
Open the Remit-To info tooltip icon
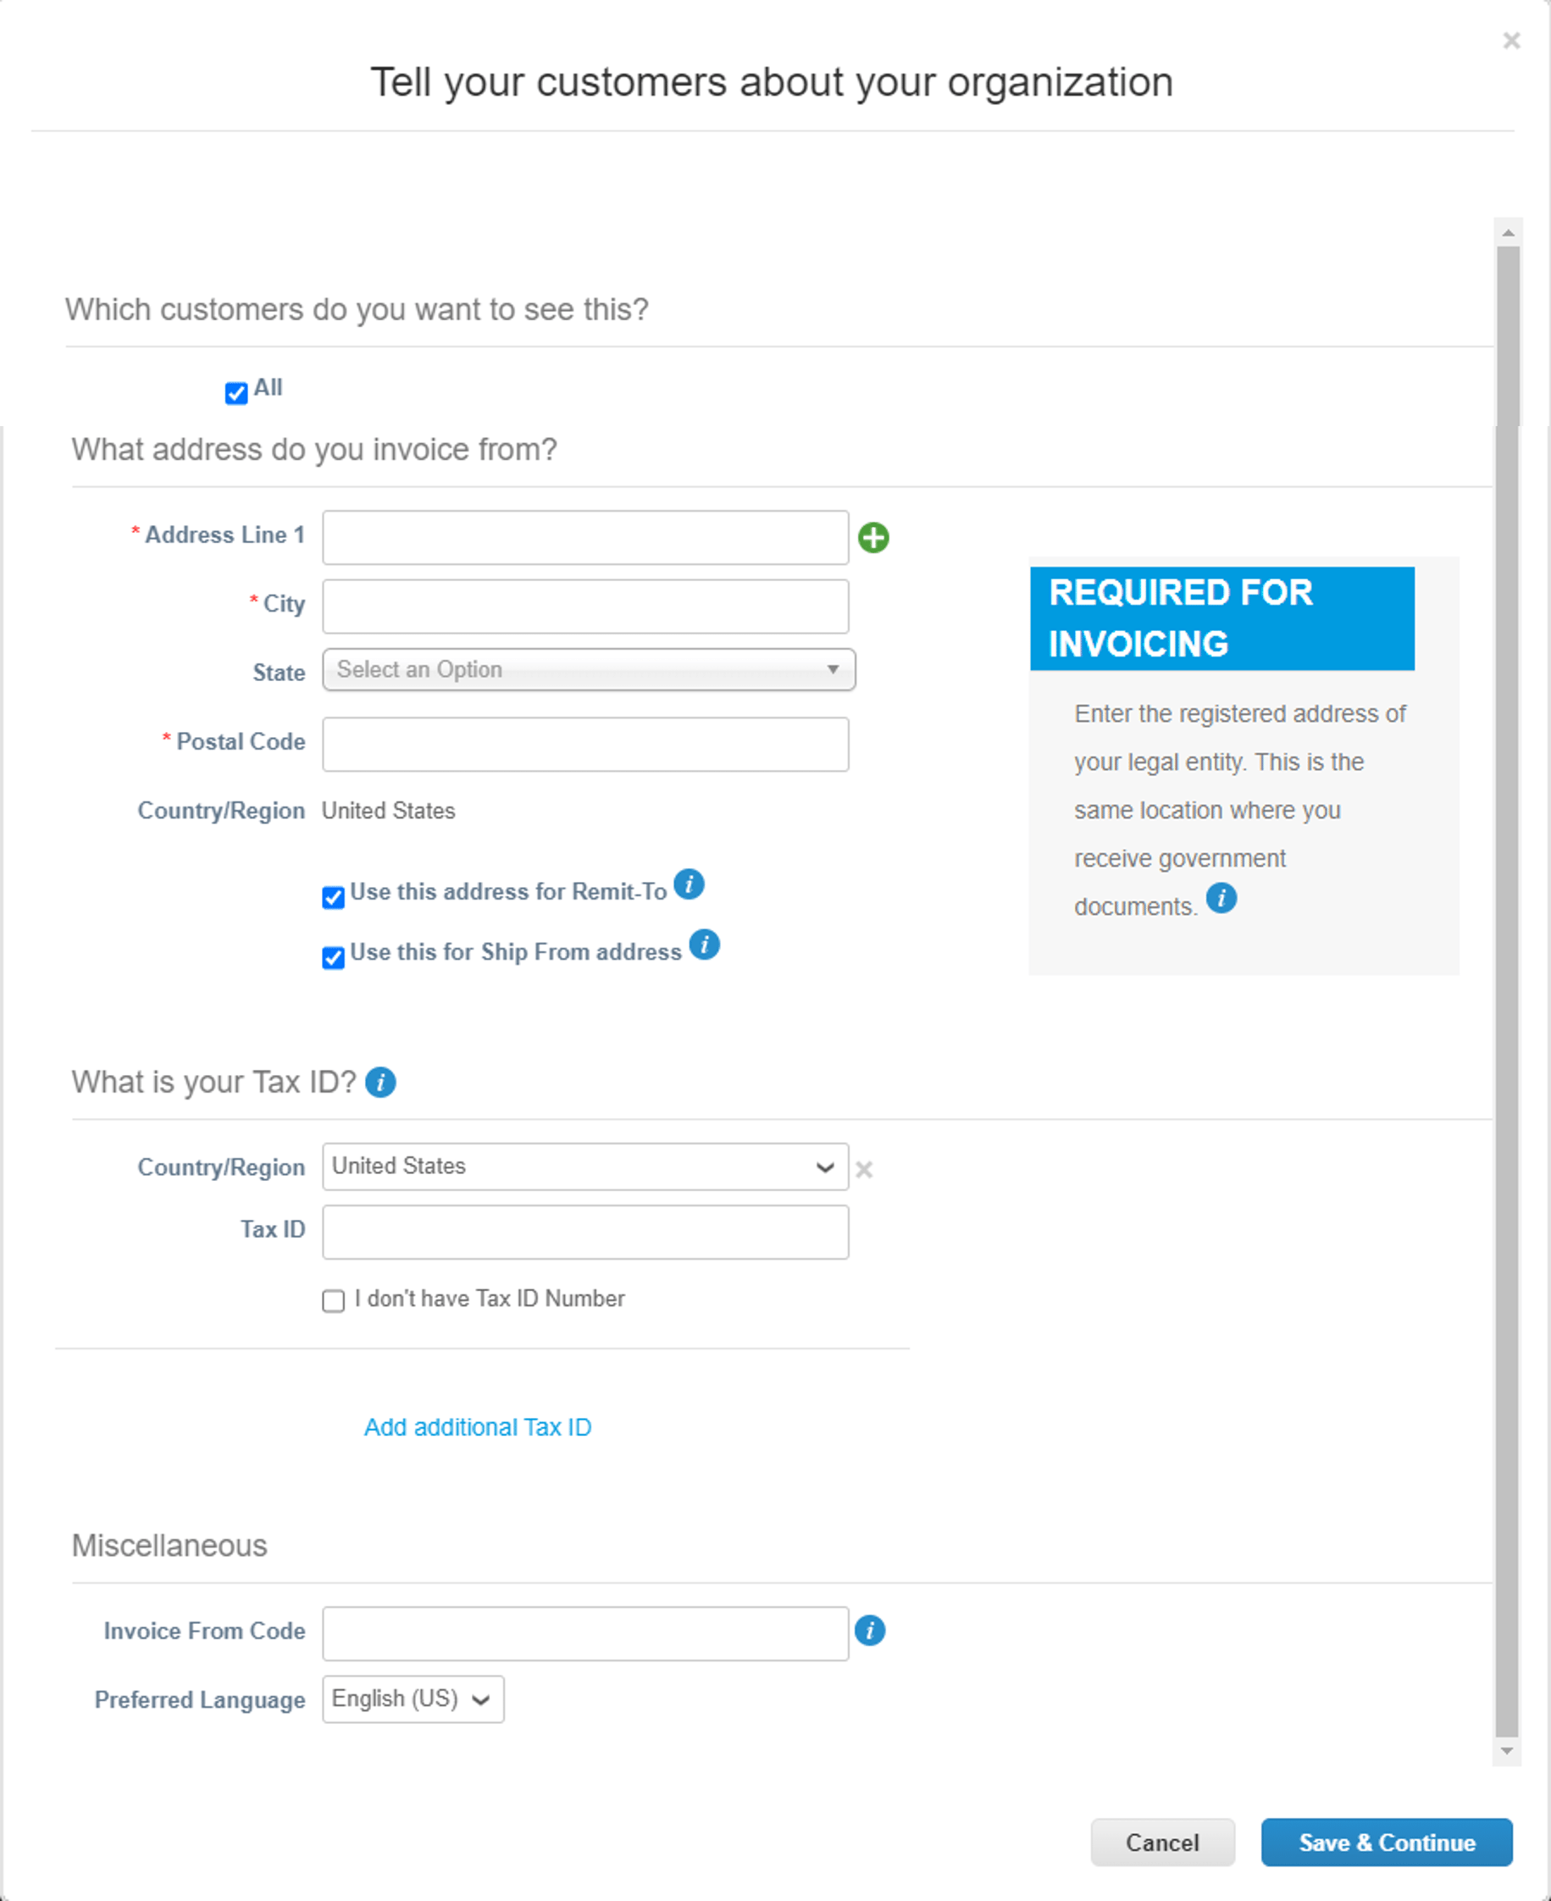[x=690, y=885]
